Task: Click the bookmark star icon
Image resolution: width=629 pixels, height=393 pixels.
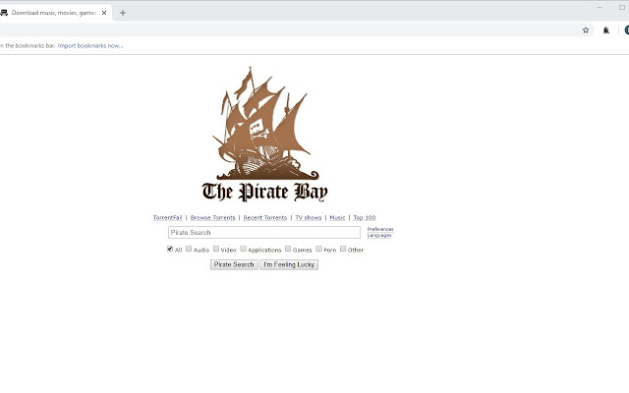Action: pyautogui.click(x=586, y=30)
